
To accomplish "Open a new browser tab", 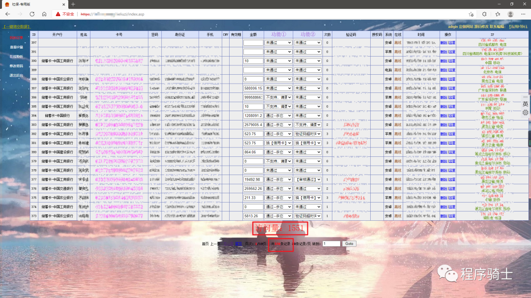I will click(x=73, y=4).
